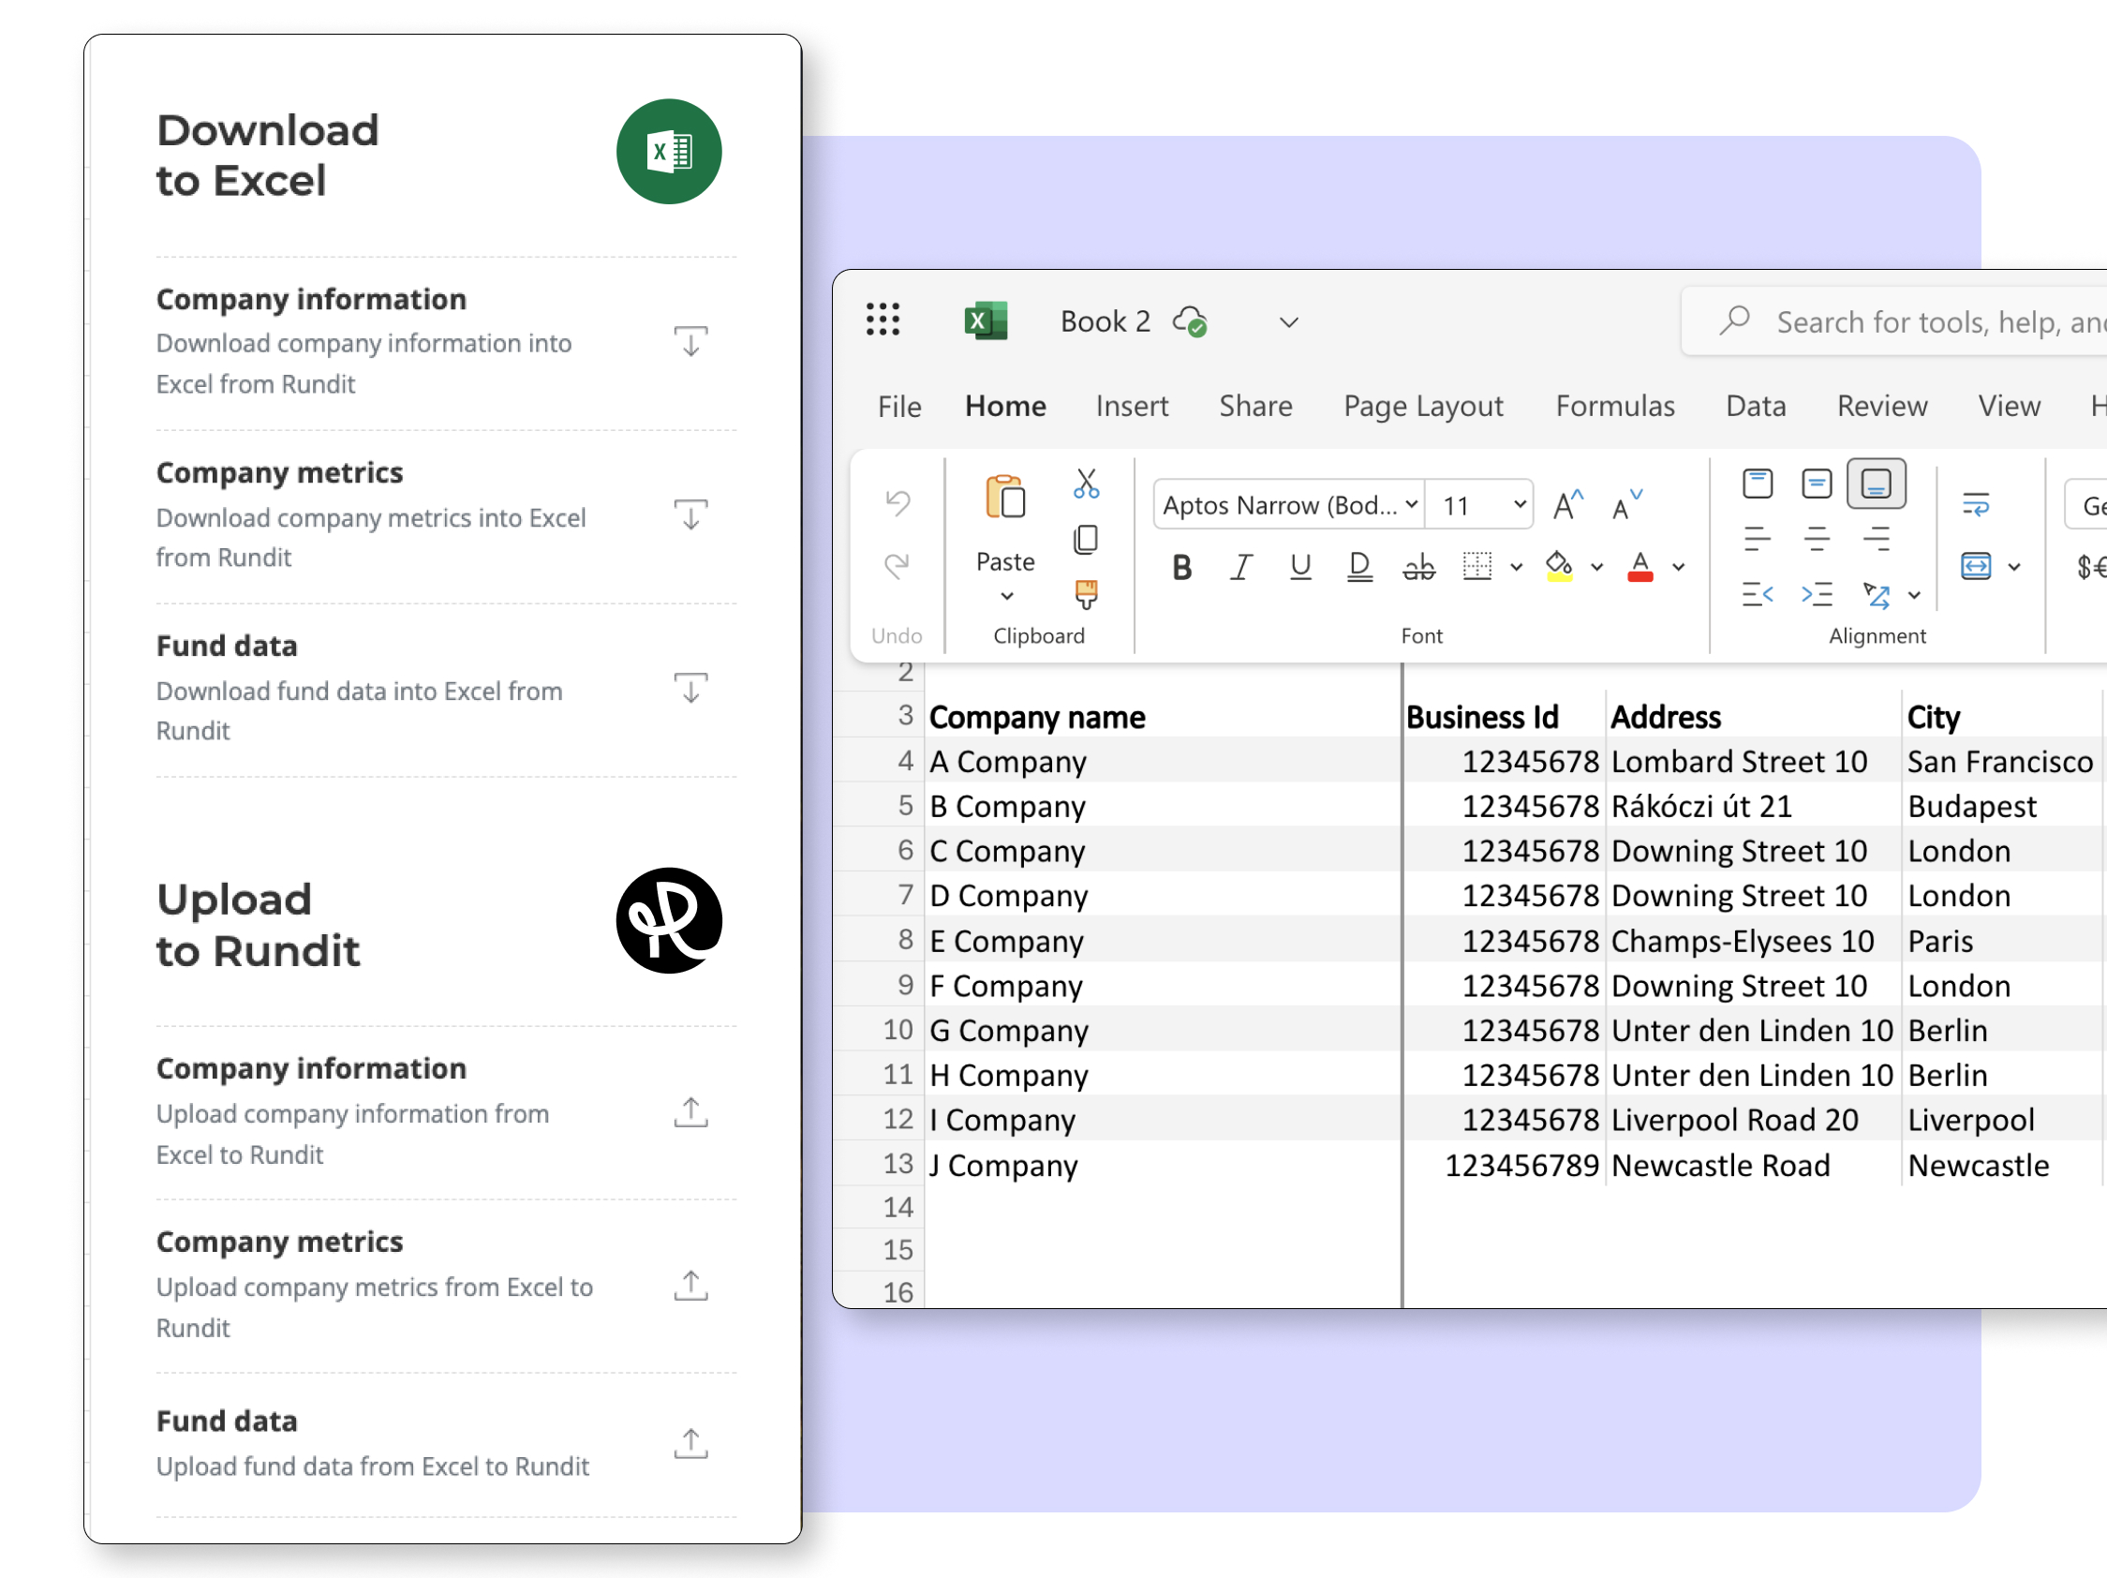Click the app launcher grid icon
This screenshot has height=1578, width=2107.
click(x=882, y=320)
